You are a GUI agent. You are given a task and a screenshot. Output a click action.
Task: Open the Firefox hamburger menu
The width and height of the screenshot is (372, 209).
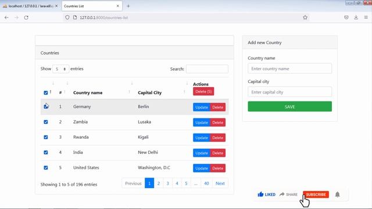point(366,17)
